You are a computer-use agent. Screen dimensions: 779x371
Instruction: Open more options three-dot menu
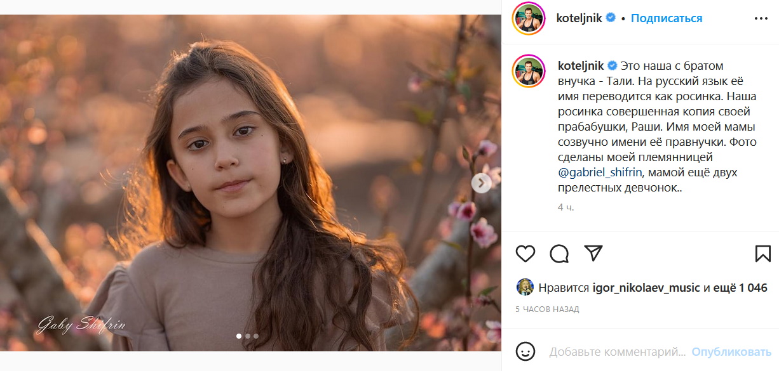tap(761, 18)
